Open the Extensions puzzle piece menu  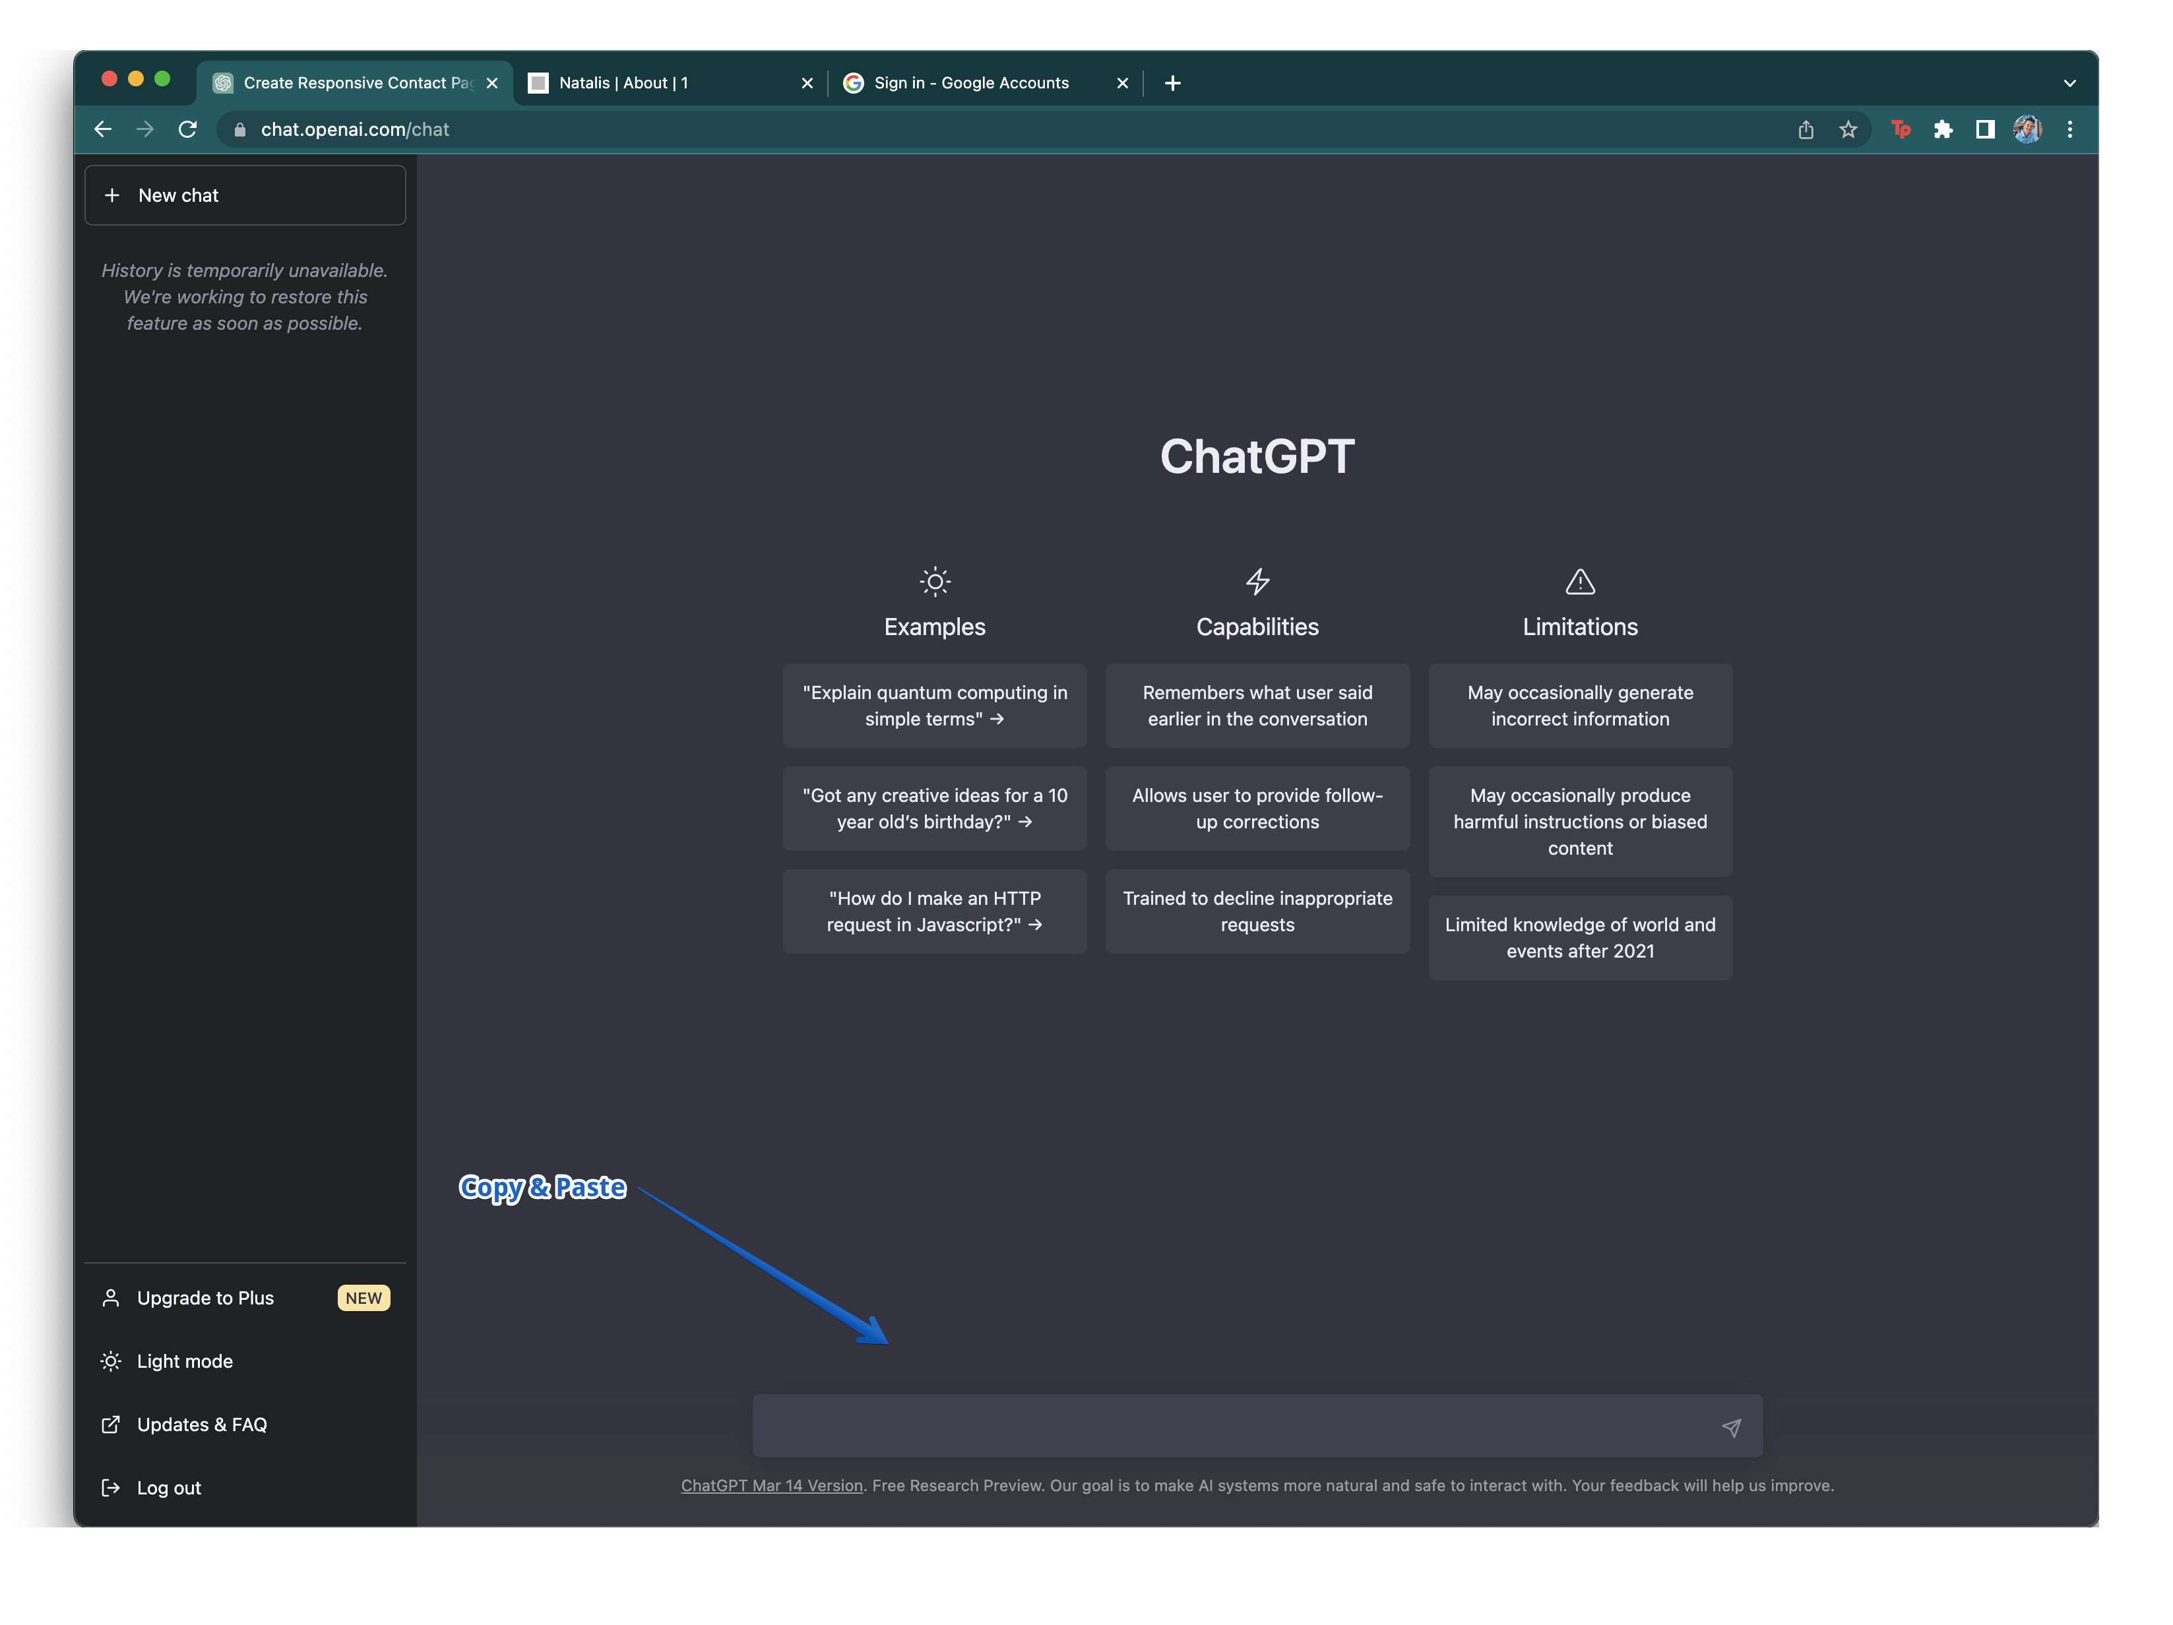[x=1943, y=130]
